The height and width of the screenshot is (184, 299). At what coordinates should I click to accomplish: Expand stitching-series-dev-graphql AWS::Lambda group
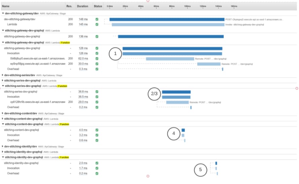2,80
